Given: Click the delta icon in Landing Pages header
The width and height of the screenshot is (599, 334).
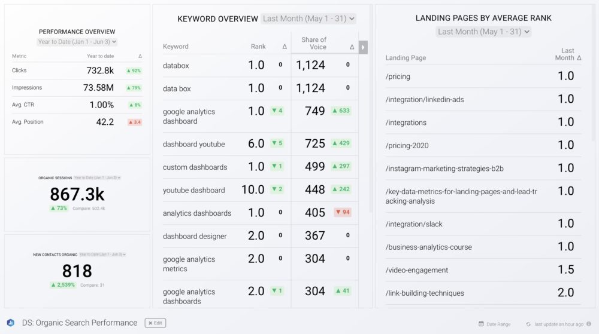Looking at the screenshot, I should (x=579, y=58).
